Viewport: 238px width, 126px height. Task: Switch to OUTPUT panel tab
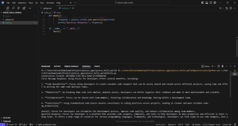pyautogui.click(x=57, y=66)
